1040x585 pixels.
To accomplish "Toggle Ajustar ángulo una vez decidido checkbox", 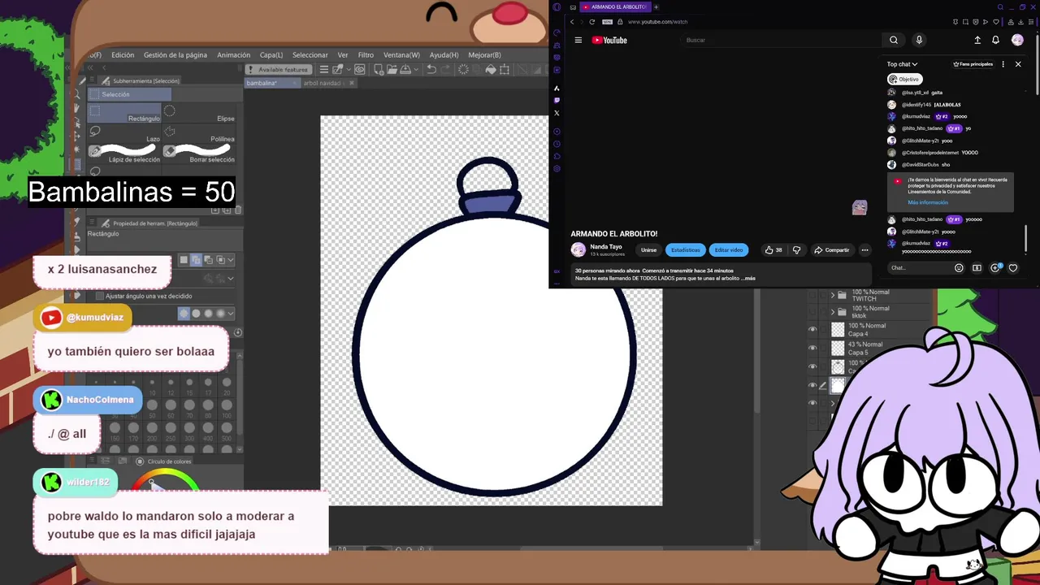I will tap(100, 297).
